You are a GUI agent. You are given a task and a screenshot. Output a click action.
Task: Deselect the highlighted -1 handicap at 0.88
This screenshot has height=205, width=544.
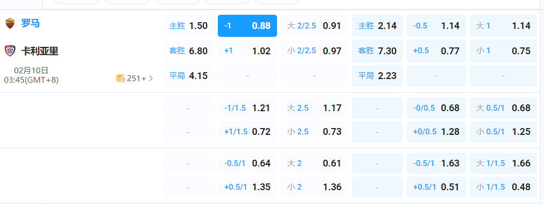coord(247,26)
